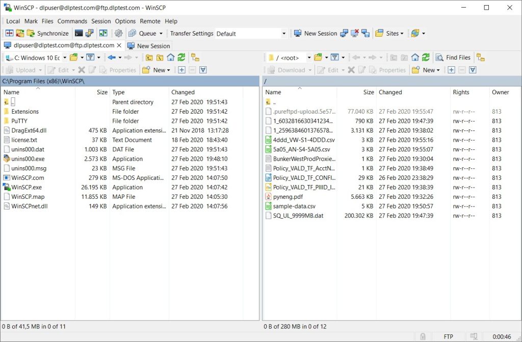Click local Select Files plus icon
This screenshot has width=522, height=342.
[182, 70]
